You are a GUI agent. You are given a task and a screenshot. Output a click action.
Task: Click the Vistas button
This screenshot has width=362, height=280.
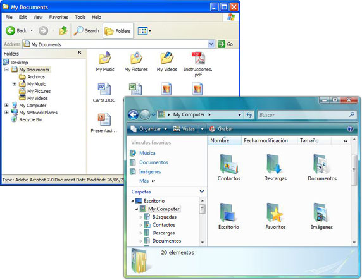tap(184, 129)
